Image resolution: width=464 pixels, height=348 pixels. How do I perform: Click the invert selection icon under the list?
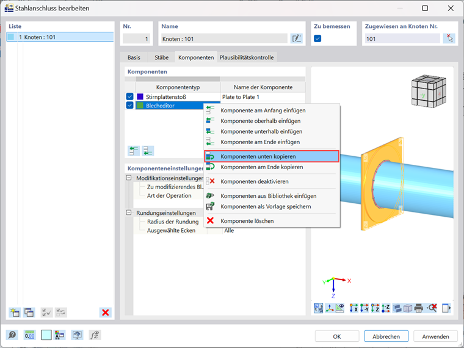[61, 312]
